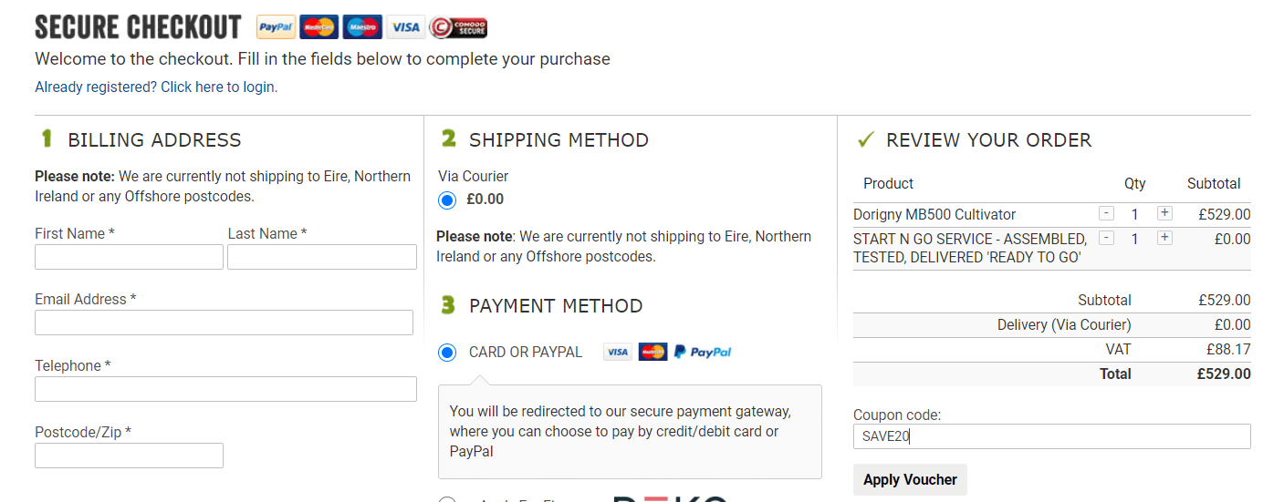Image resolution: width=1284 pixels, height=502 pixels.
Task: Focus the Email Address field
Action: click(224, 323)
